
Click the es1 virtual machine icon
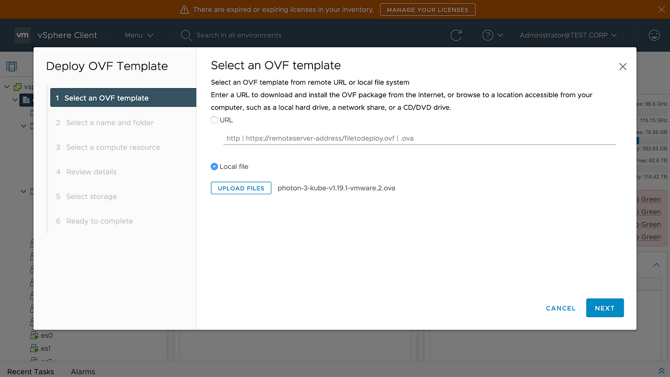click(x=34, y=349)
